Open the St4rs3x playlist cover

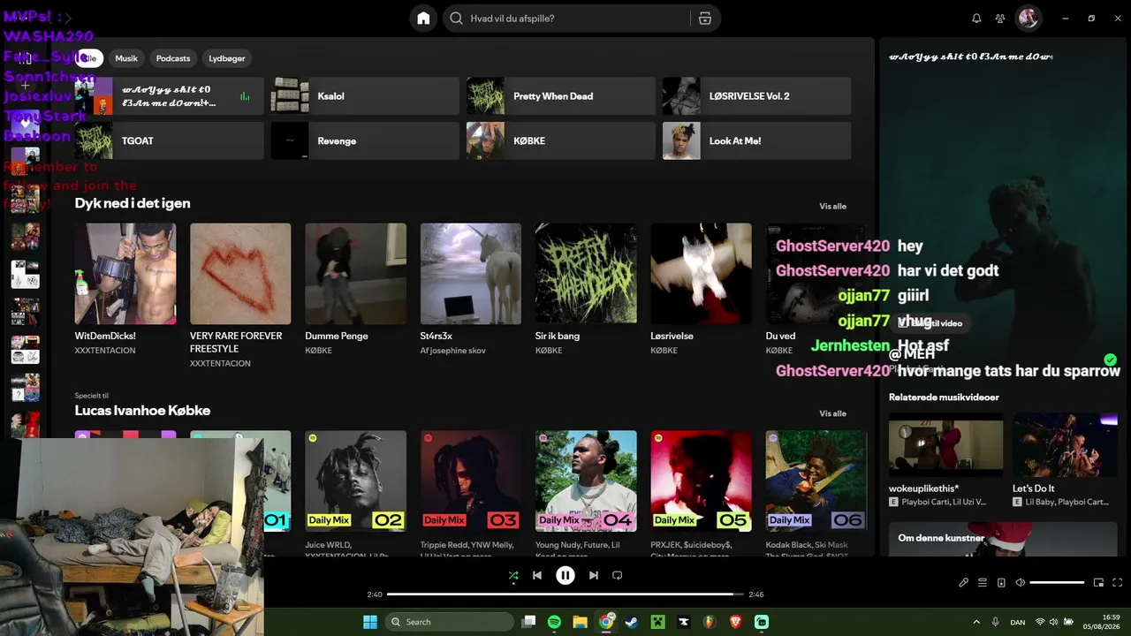(471, 274)
